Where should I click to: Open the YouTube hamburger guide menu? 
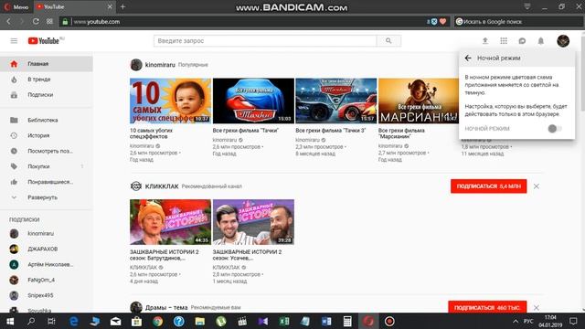tap(14, 40)
